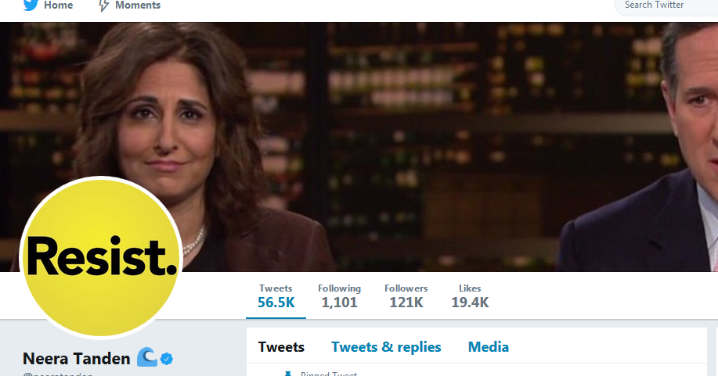Switch to the Media tab
The image size is (718, 376).
point(488,347)
